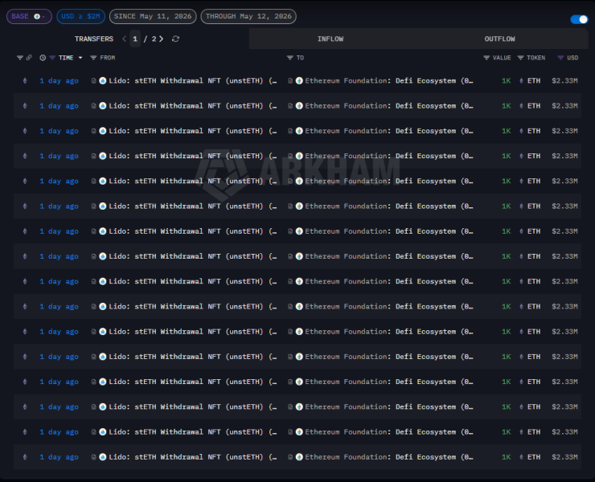The image size is (595, 482).
Task: Go to next transfers page chevron
Action: 162,39
